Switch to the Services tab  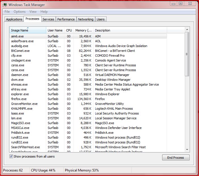[48, 19]
